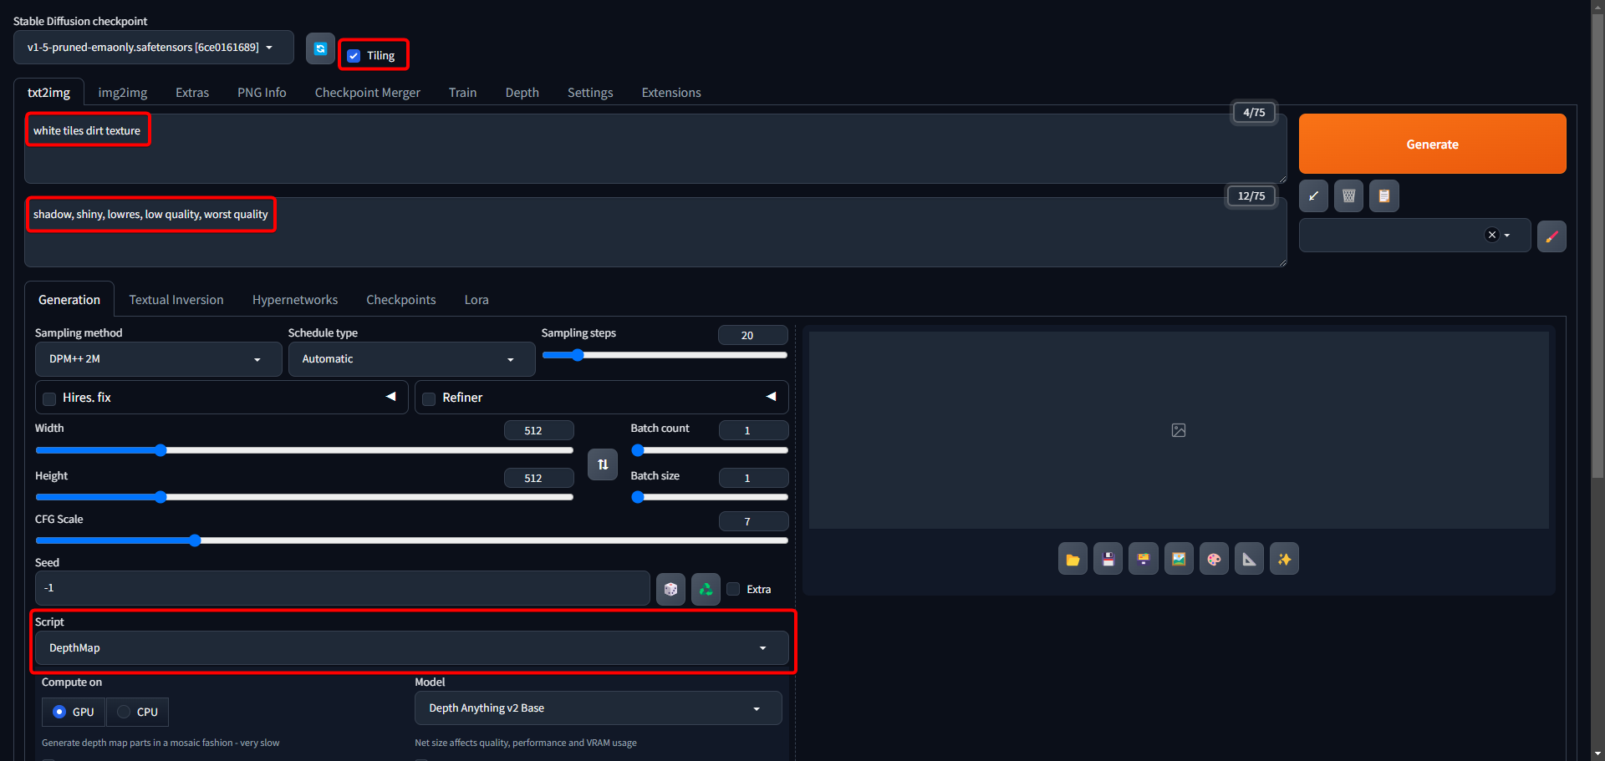Enable the Hires. fix checkbox
The width and height of the screenshot is (1605, 761).
click(50, 398)
